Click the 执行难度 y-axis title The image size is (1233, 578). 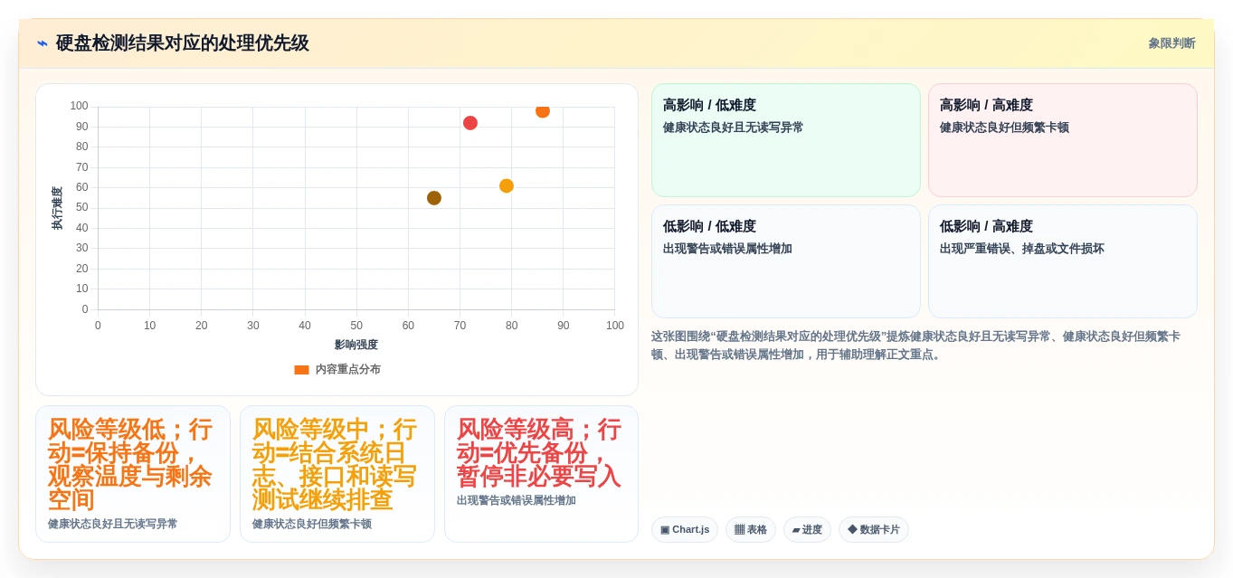click(57, 208)
